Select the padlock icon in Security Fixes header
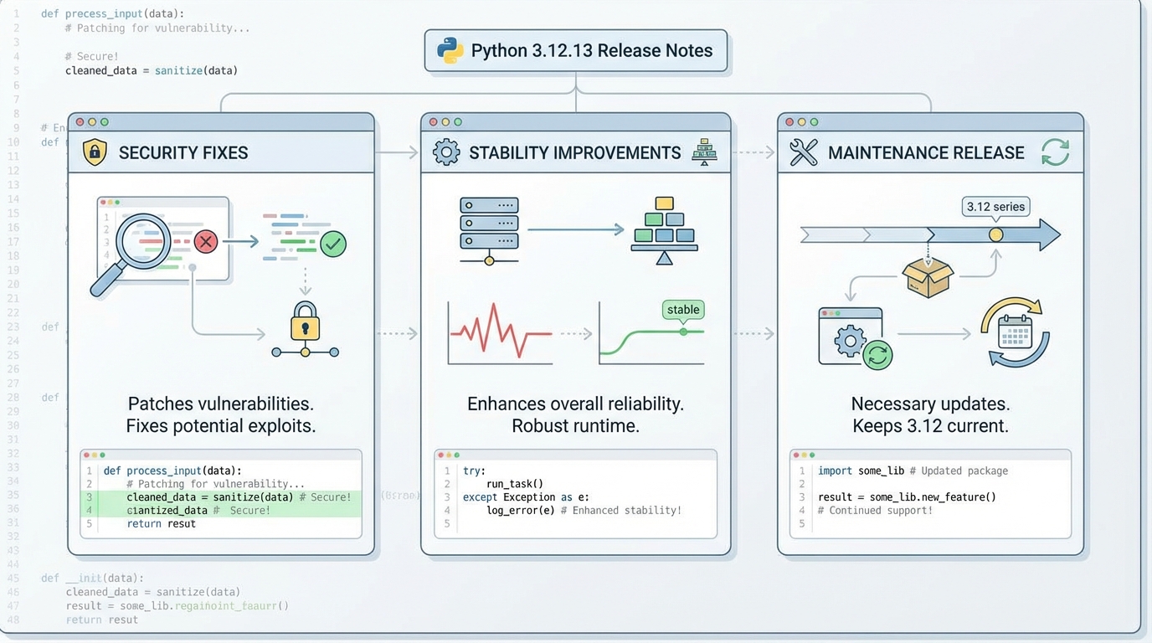Image resolution: width=1152 pixels, height=643 pixels. 94,152
